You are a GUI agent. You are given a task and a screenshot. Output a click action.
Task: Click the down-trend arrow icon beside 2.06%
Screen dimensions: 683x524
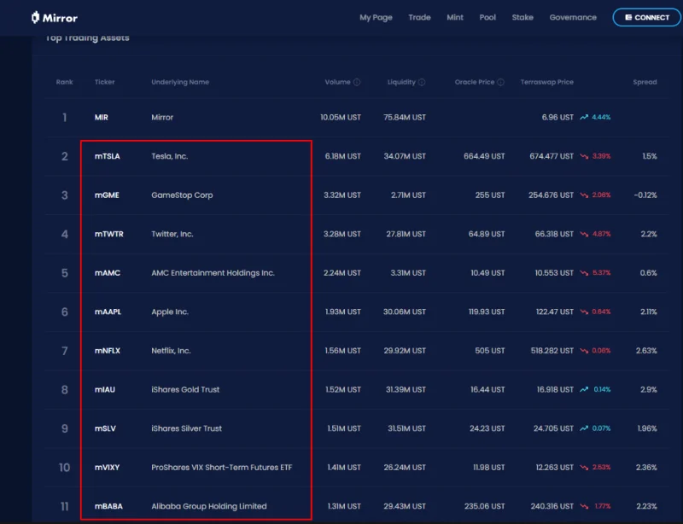coord(584,195)
